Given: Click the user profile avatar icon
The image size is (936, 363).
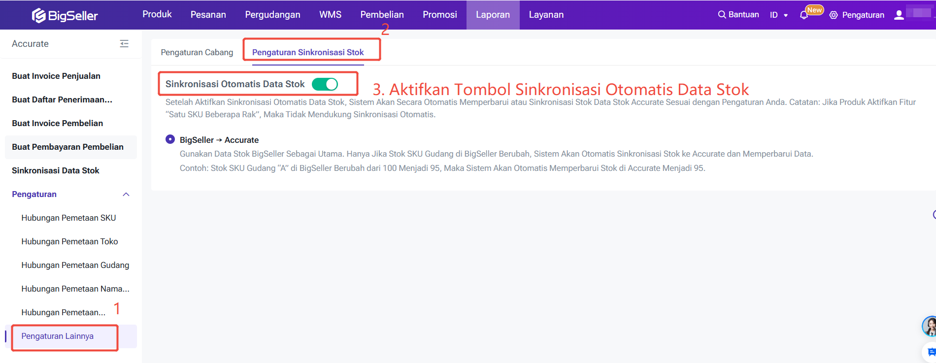Looking at the screenshot, I should tap(899, 15).
